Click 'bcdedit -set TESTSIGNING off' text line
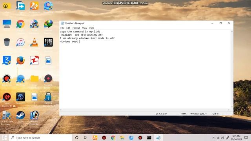Image resolution: width=251 pixels, height=141 pixels. 82,35
